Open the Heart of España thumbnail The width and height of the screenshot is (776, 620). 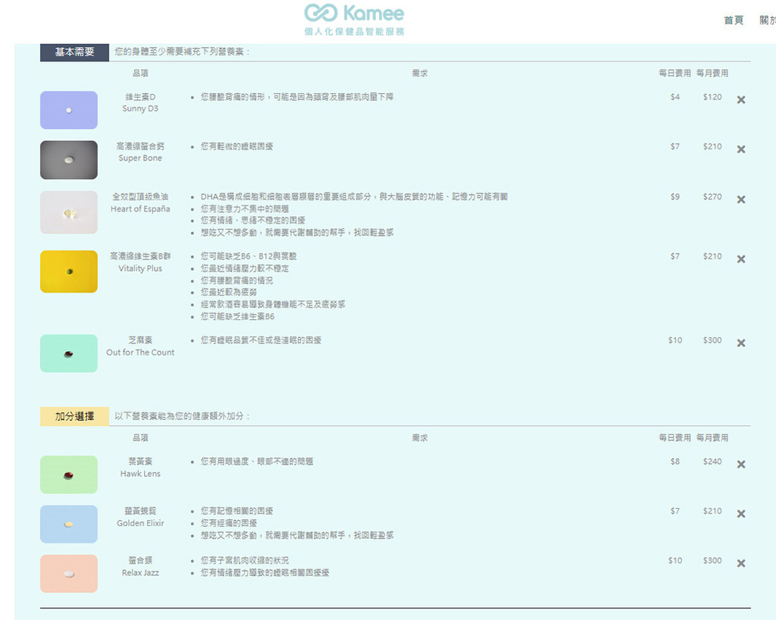tap(69, 212)
